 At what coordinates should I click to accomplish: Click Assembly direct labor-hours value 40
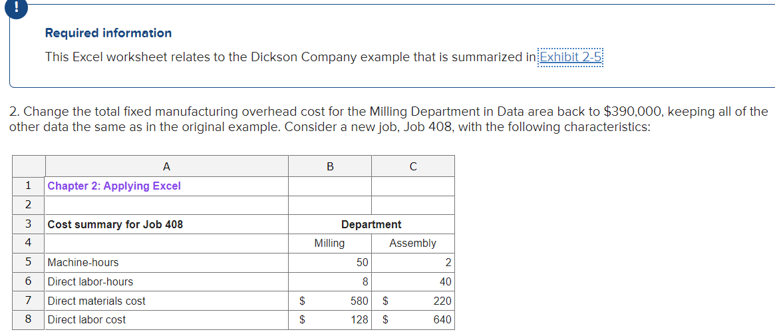pyautogui.click(x=413, y=281)
